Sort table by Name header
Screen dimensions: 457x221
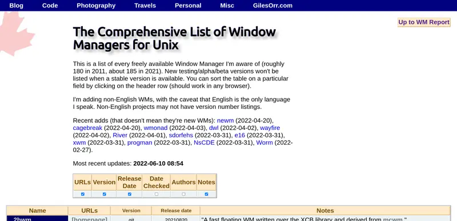pyautogui.click(x=37, y=211)
